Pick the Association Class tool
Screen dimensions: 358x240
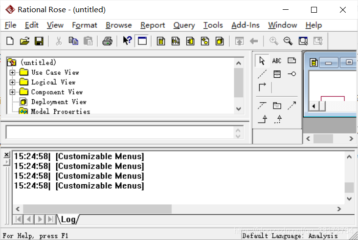tap(262, 106)
